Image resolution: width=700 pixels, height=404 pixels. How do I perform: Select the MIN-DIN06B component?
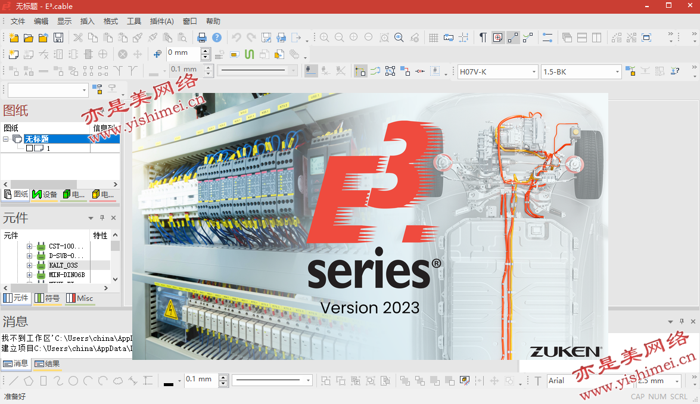67,275
